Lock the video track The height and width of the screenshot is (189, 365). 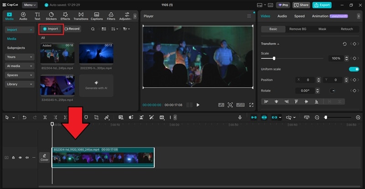[x=13, y=158]
